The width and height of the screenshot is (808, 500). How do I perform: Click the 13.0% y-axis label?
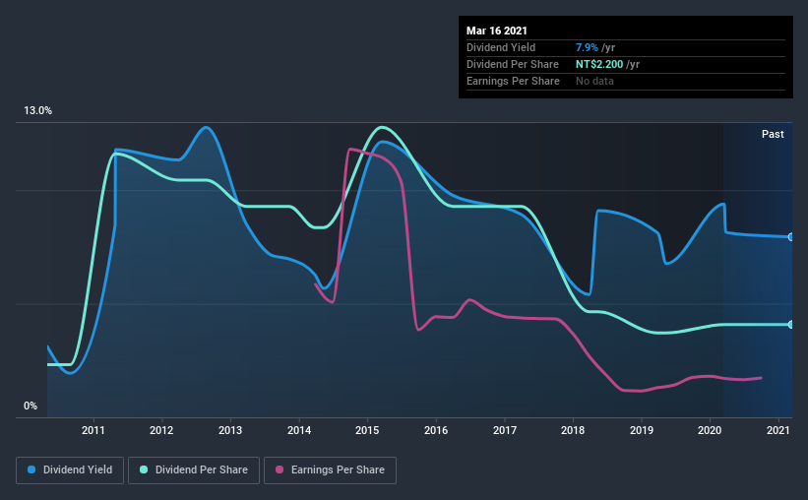click(37, 111)
